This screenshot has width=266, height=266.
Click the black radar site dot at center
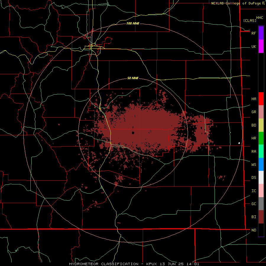133,133
